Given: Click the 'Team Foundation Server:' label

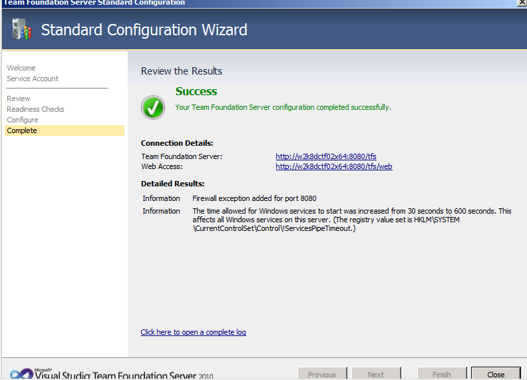Looking at the screenshot, I should pos(182,156).
